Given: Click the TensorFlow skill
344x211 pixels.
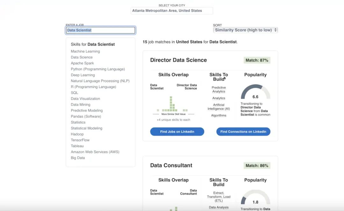Looking at the screenshot, I should pos(80,140).
